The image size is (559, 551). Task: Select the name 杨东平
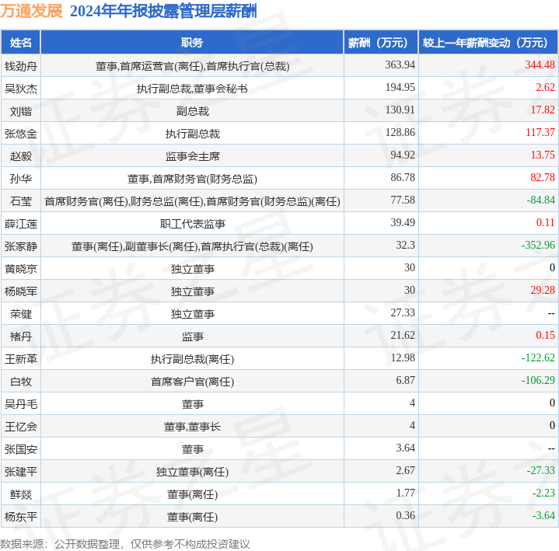coord(21,517)
